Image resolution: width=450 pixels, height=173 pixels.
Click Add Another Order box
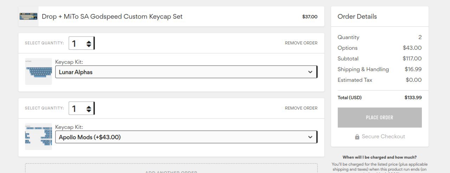tap(171, 168)
